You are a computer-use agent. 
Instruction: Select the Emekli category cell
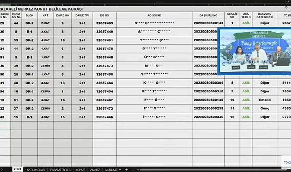265,100
